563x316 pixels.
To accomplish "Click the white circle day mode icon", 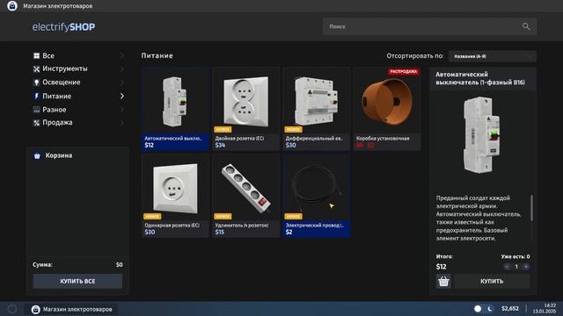I will pos(478,309).
